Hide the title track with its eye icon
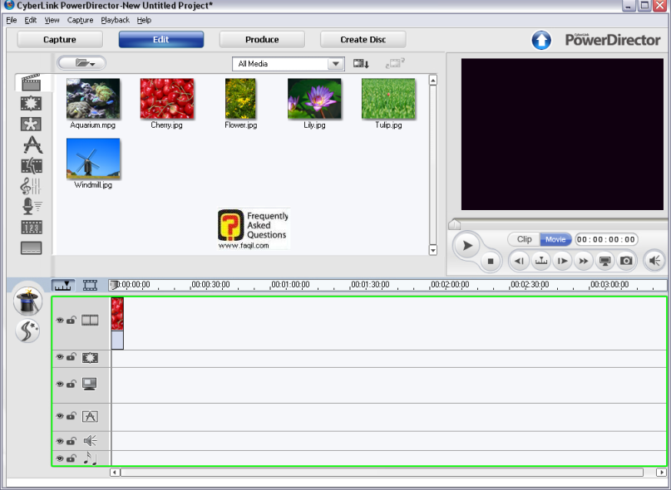671x490 pixels. point(60,416)
